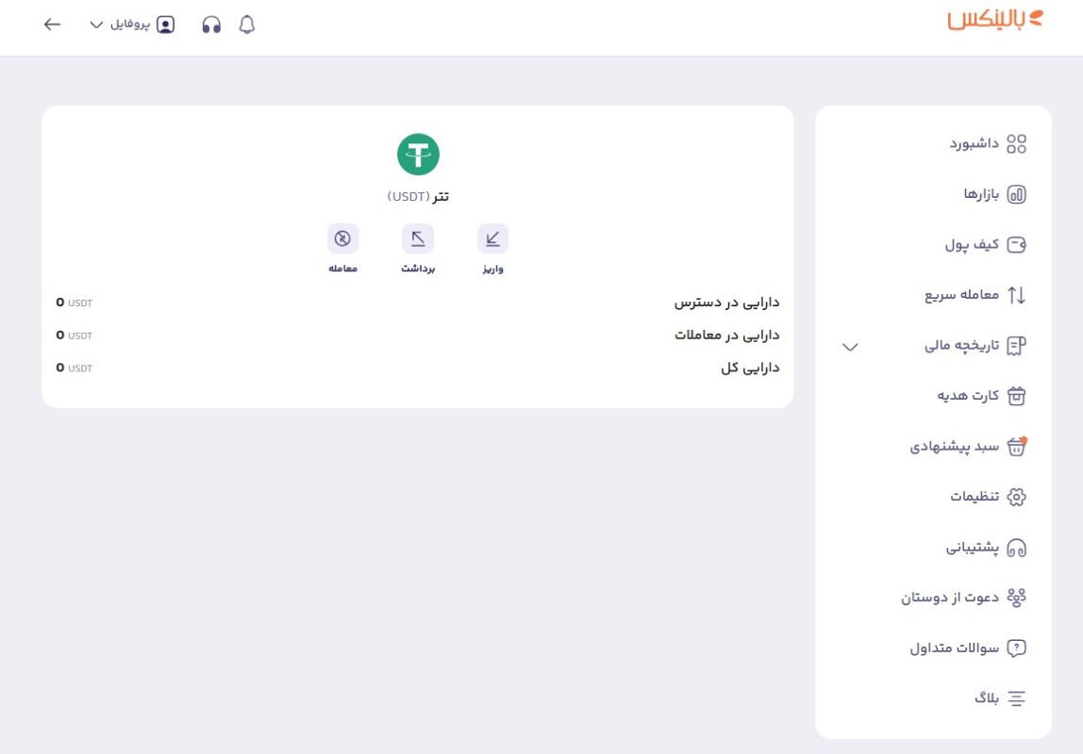1083x754 pixels.
Task: Select معامله سریع in sidebar
Action: pyautogui.click(x=961, y=295)
